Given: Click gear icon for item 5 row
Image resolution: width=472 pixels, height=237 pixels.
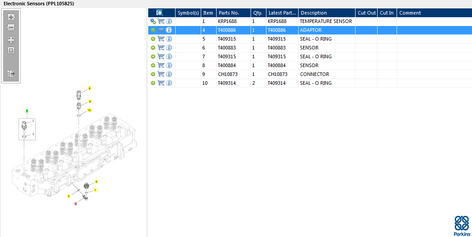Looking at the screenshot, I should point(153,39).
